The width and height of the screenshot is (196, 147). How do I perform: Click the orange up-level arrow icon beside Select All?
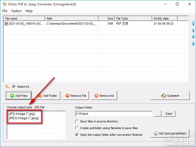[7, 86]
